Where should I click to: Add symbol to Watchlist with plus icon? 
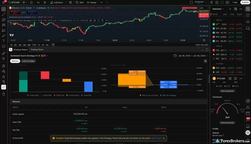tap(230, 9)
